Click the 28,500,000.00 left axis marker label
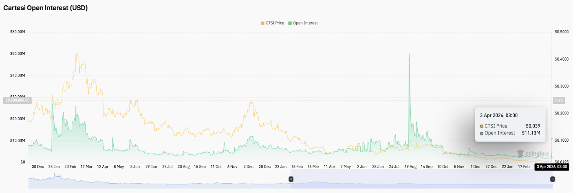The image size is (573, 193). pos(17,100)
